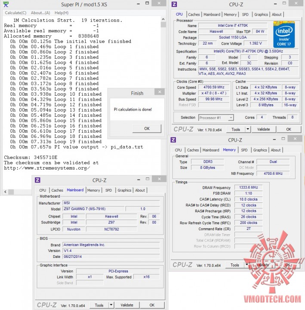This screenshot has width=305, height=310.
Task: Click OK in CPU window
Action: click(x=289, y=129)
